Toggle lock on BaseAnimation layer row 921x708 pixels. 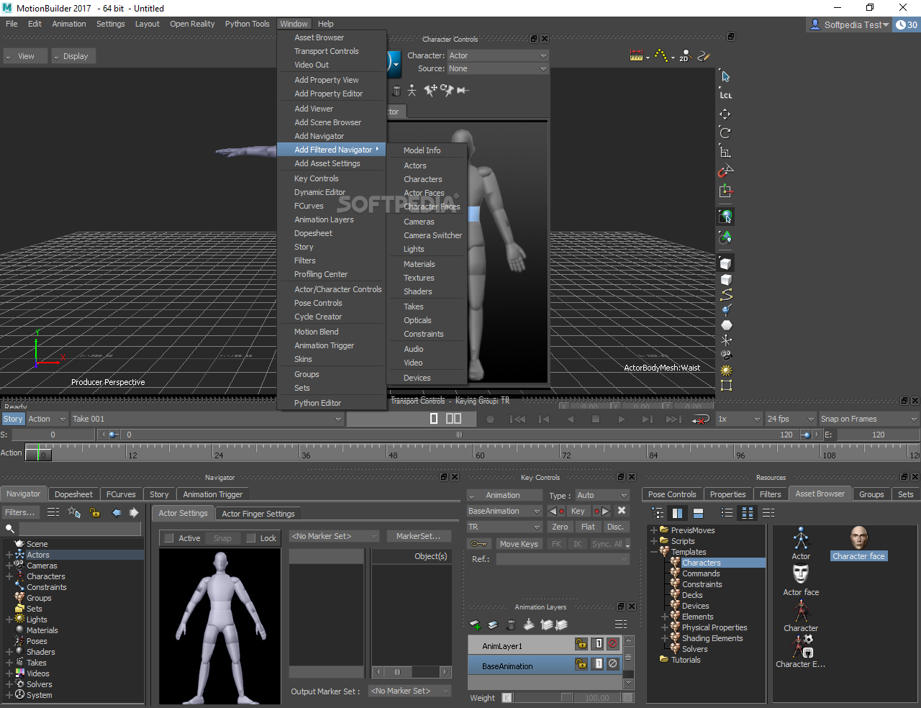click(x=581, y=664)
